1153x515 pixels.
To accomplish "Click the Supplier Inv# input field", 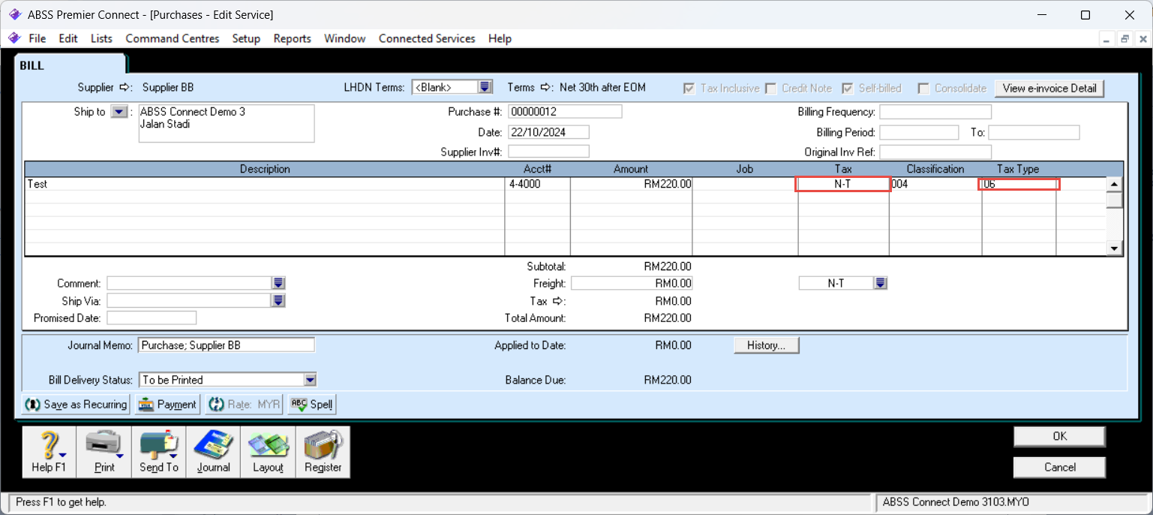I will [548, 152].
